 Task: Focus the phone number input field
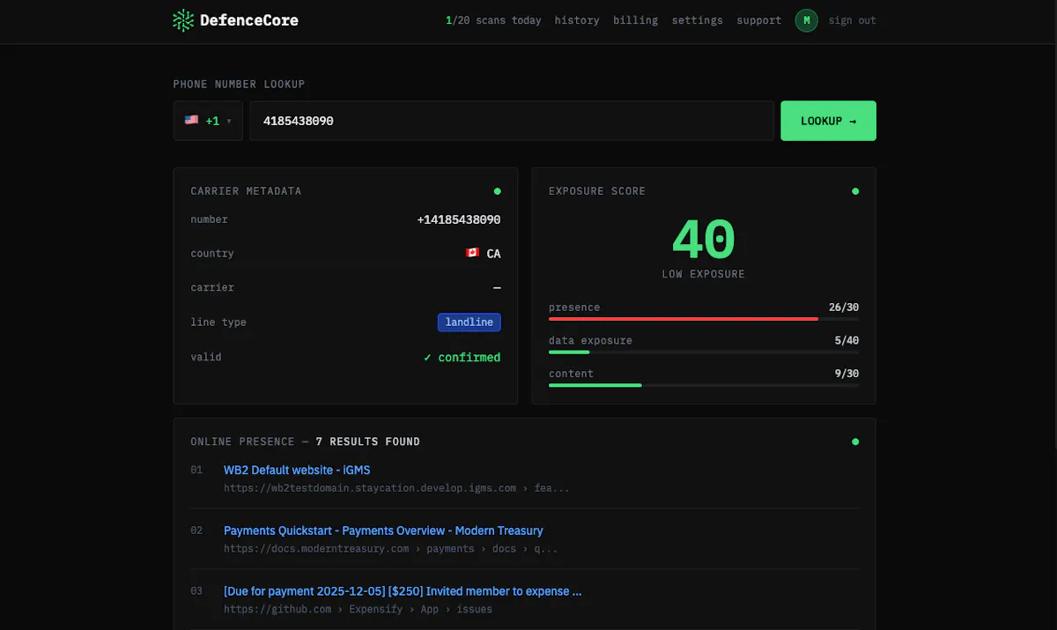(512, 121)
